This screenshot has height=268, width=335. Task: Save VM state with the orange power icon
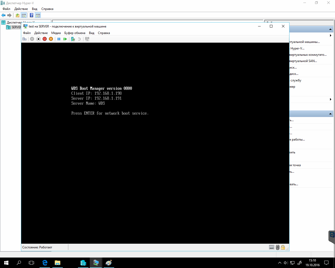click(51, 39)
